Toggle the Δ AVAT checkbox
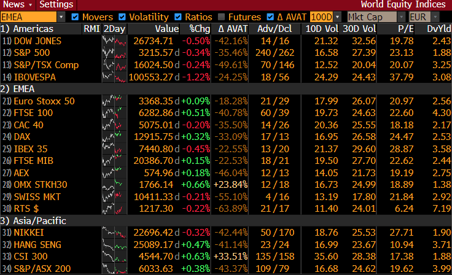 [270, 17]
